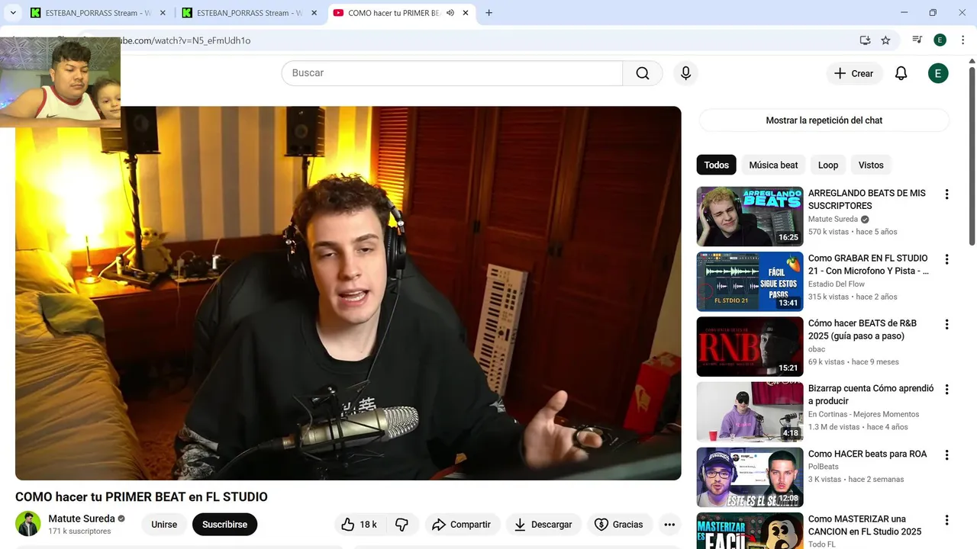Open the MASTERIZAR video thumbnail
Screen dimensions: 977x549
click(750, 531)
